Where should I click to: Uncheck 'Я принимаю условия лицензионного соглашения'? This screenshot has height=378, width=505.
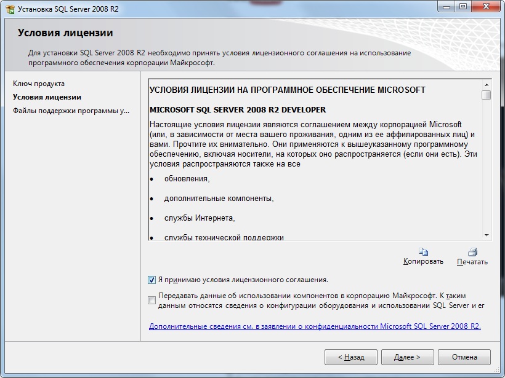coord(151,280)
